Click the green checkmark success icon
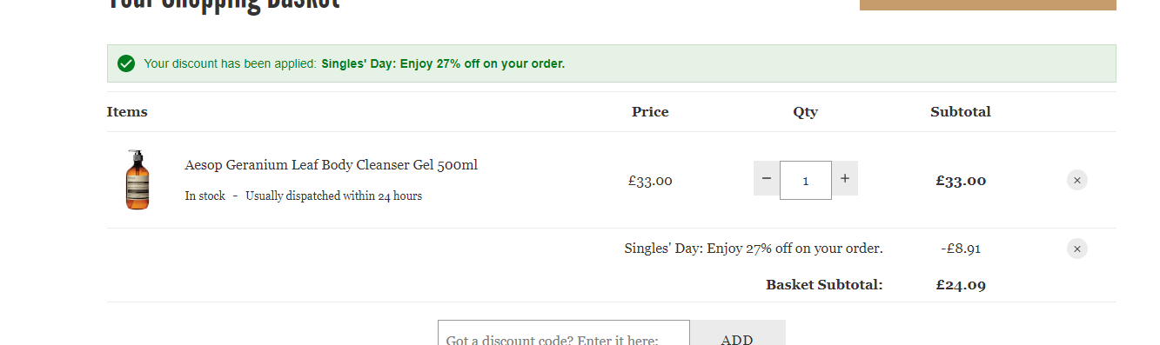 (x=126, y=63)
